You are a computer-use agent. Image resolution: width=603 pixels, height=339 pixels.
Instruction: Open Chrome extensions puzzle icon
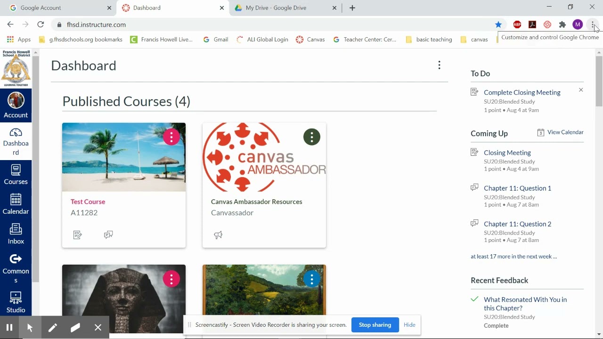(562, 24)
